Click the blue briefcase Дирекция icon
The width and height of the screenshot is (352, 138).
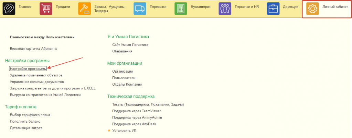tap(273, 9)
